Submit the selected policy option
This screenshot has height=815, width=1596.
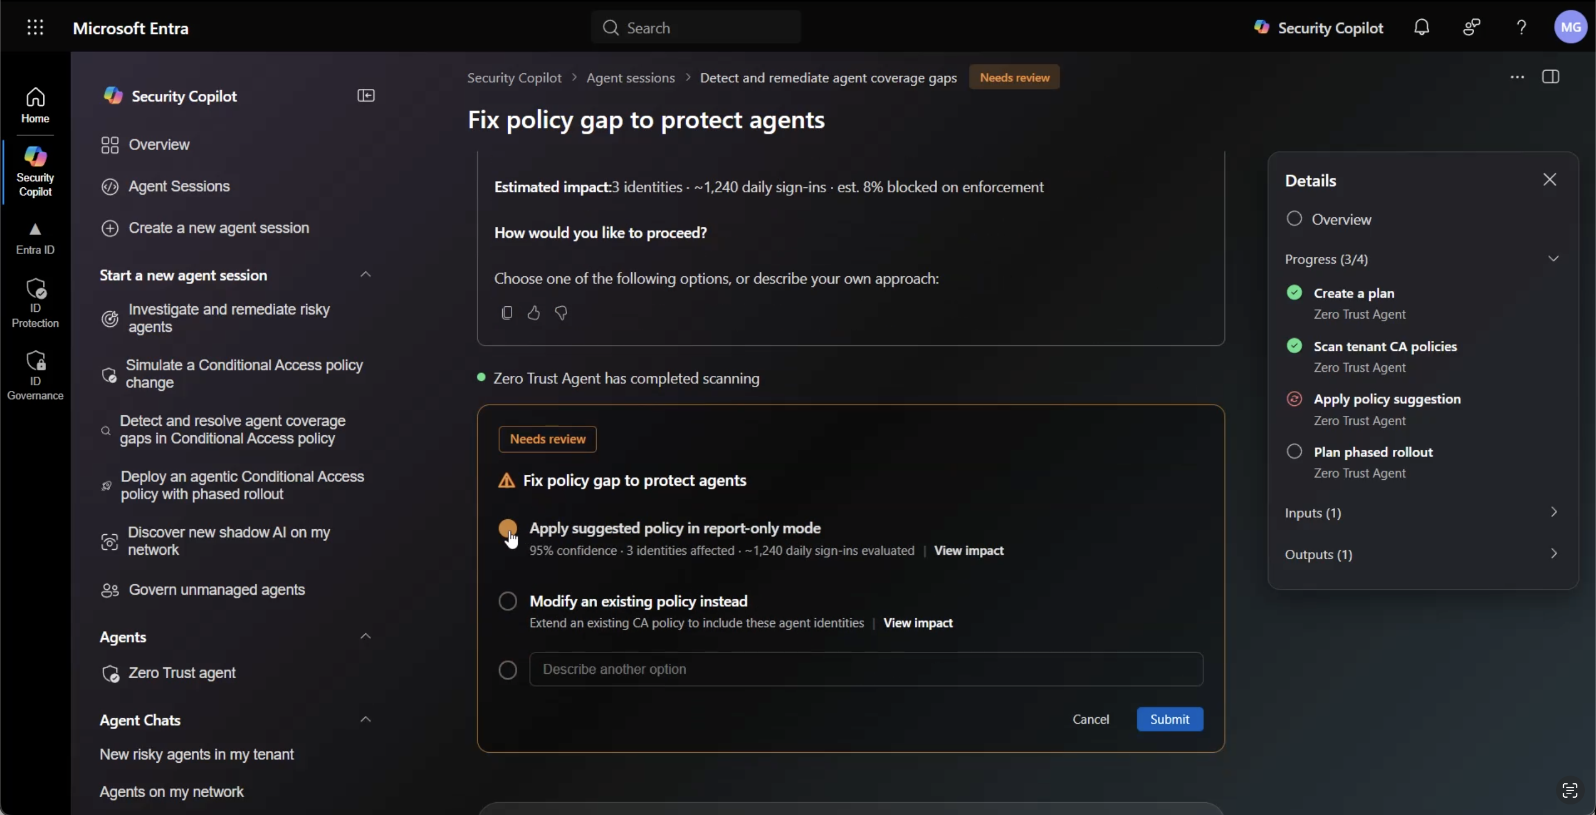[x=1169, y=719]
